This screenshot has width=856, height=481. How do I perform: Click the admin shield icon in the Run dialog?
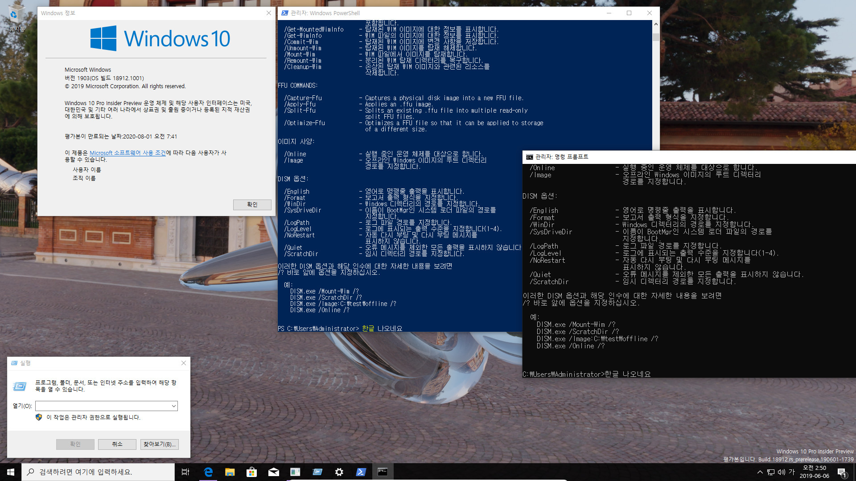point(39,417)
